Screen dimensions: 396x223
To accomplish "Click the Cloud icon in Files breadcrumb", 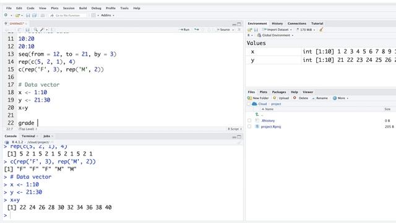I will tap(254, 104).
